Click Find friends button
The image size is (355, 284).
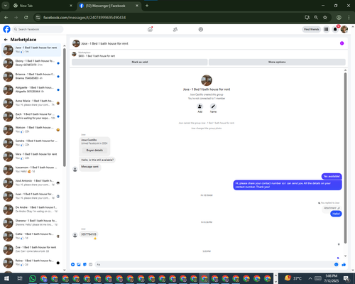[312, 29]
